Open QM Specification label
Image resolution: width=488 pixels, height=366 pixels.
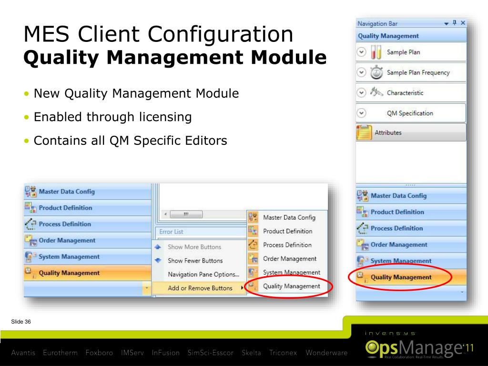click(410, 113)
